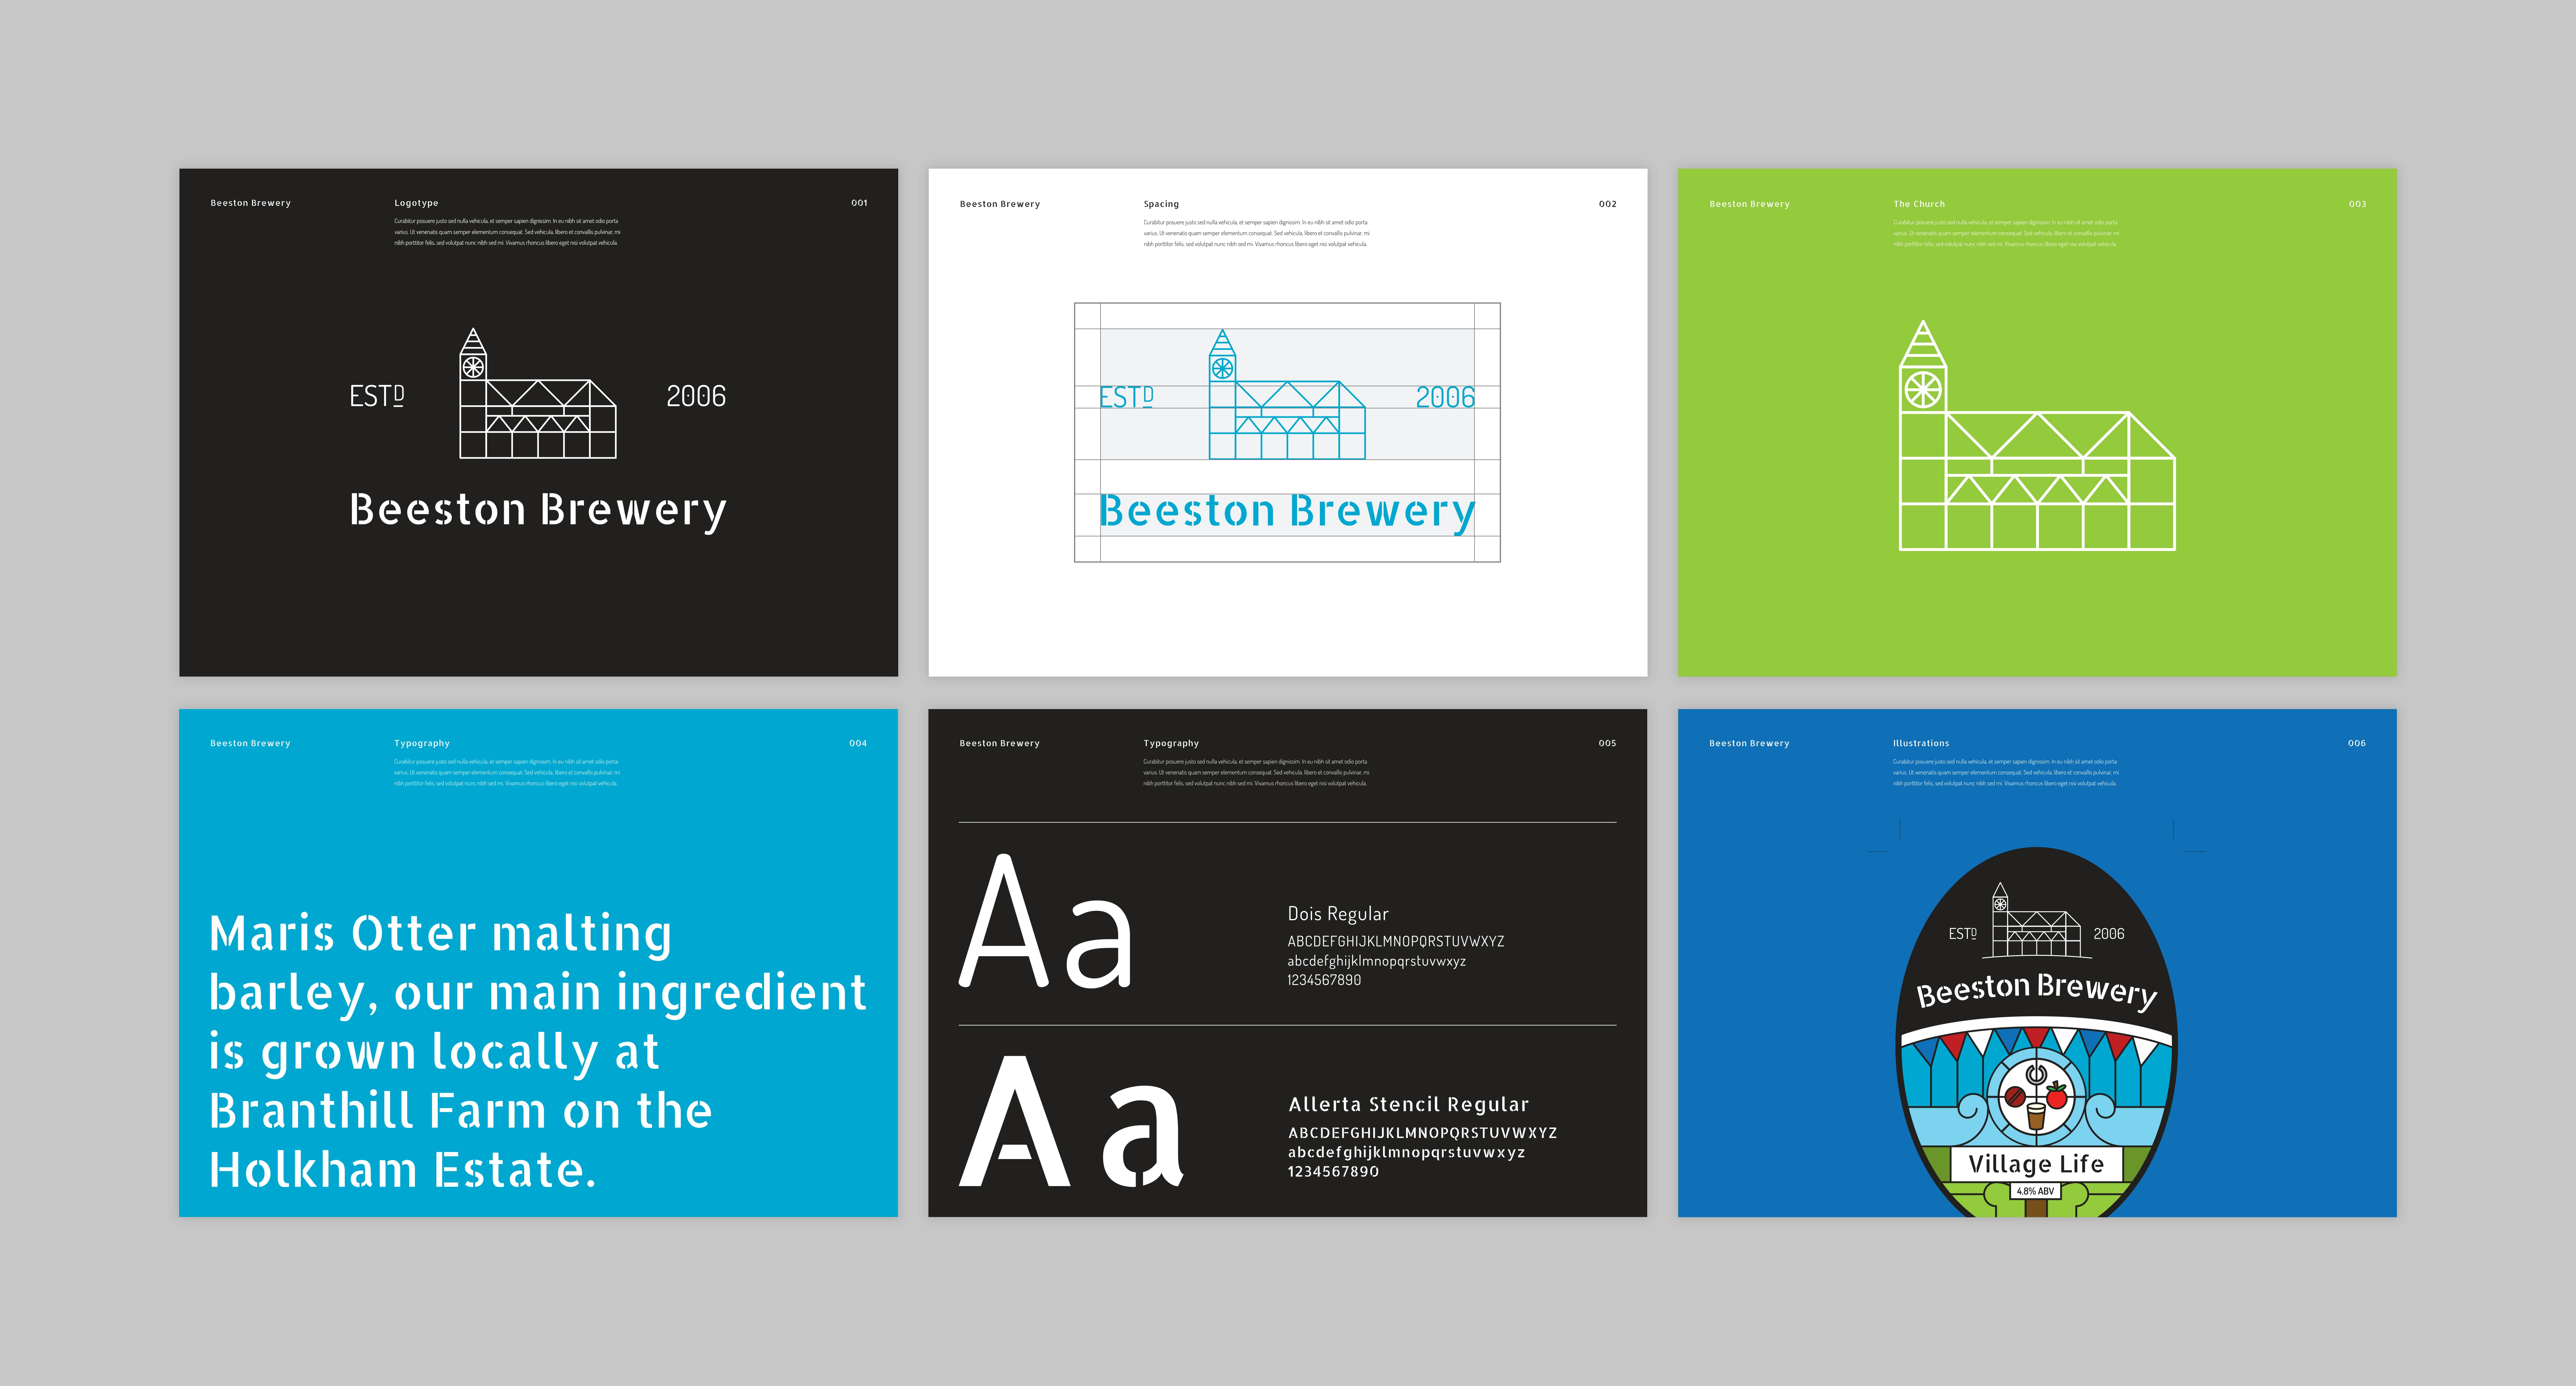Click the body paragraph under the 'Logotype' title
This screenshot has height=1386, width=2576.
[507, 232]
